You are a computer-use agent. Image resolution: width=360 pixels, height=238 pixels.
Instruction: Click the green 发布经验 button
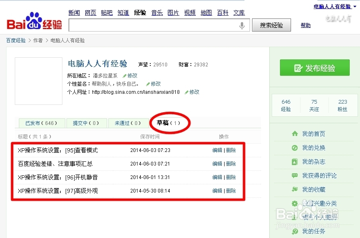[x=314, y=68]
